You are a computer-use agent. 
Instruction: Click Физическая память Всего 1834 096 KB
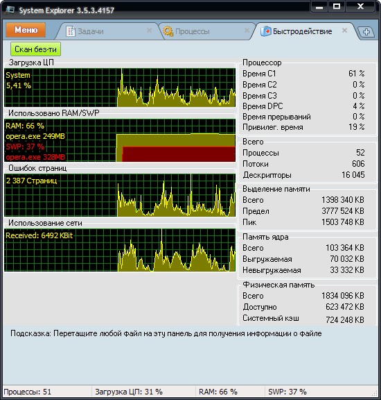(x=343, y=296)
